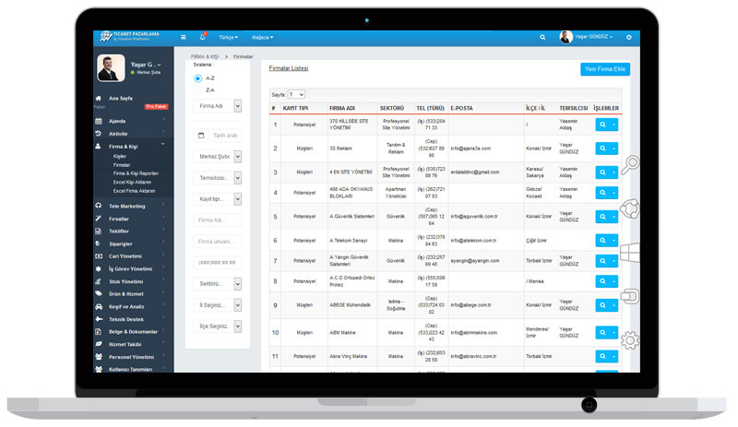Click the Aktivite history icon
The height and width of the screenshot is (427, 738).
(99, 134)
